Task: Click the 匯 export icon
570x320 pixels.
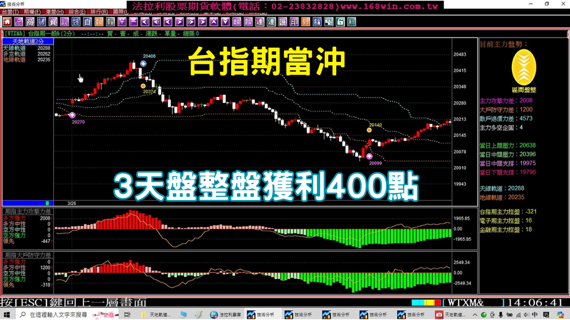Action: tap(283, 22)
